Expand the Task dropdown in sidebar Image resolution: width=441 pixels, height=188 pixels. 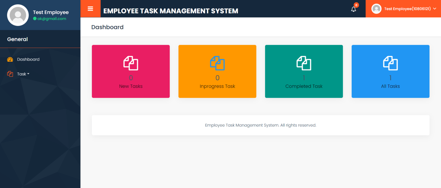(22, 74)
